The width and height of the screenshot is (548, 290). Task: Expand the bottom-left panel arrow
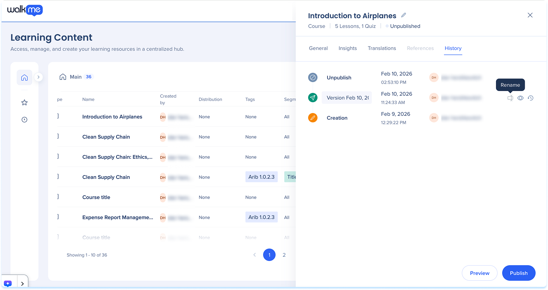click(x=23, y=283)
